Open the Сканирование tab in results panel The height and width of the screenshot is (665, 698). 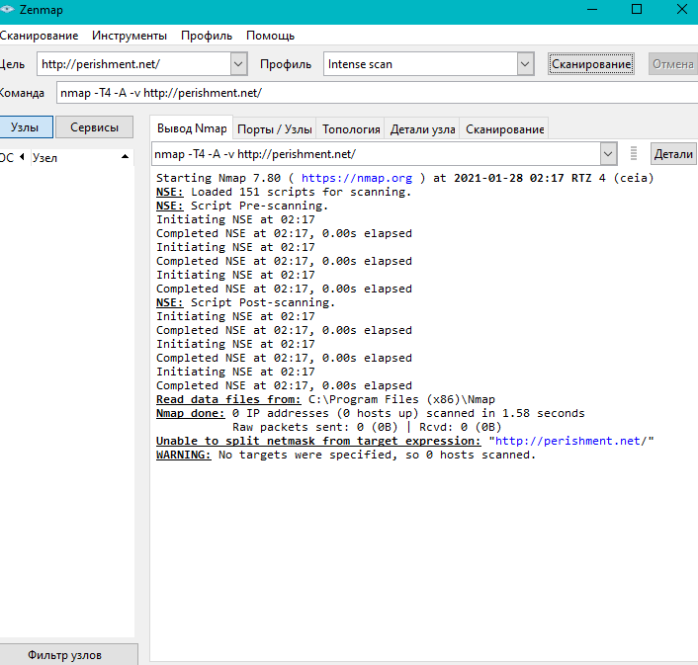(x=505, y=129)
